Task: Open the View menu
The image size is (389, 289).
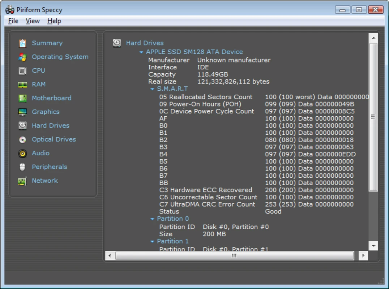Action: pyautogui.click(x=32, y=21)
